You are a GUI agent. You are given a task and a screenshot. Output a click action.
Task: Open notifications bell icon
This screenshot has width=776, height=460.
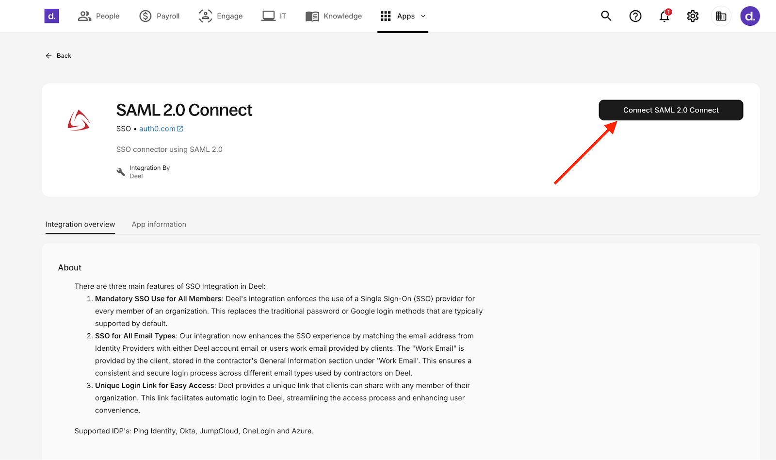[664, 16]
